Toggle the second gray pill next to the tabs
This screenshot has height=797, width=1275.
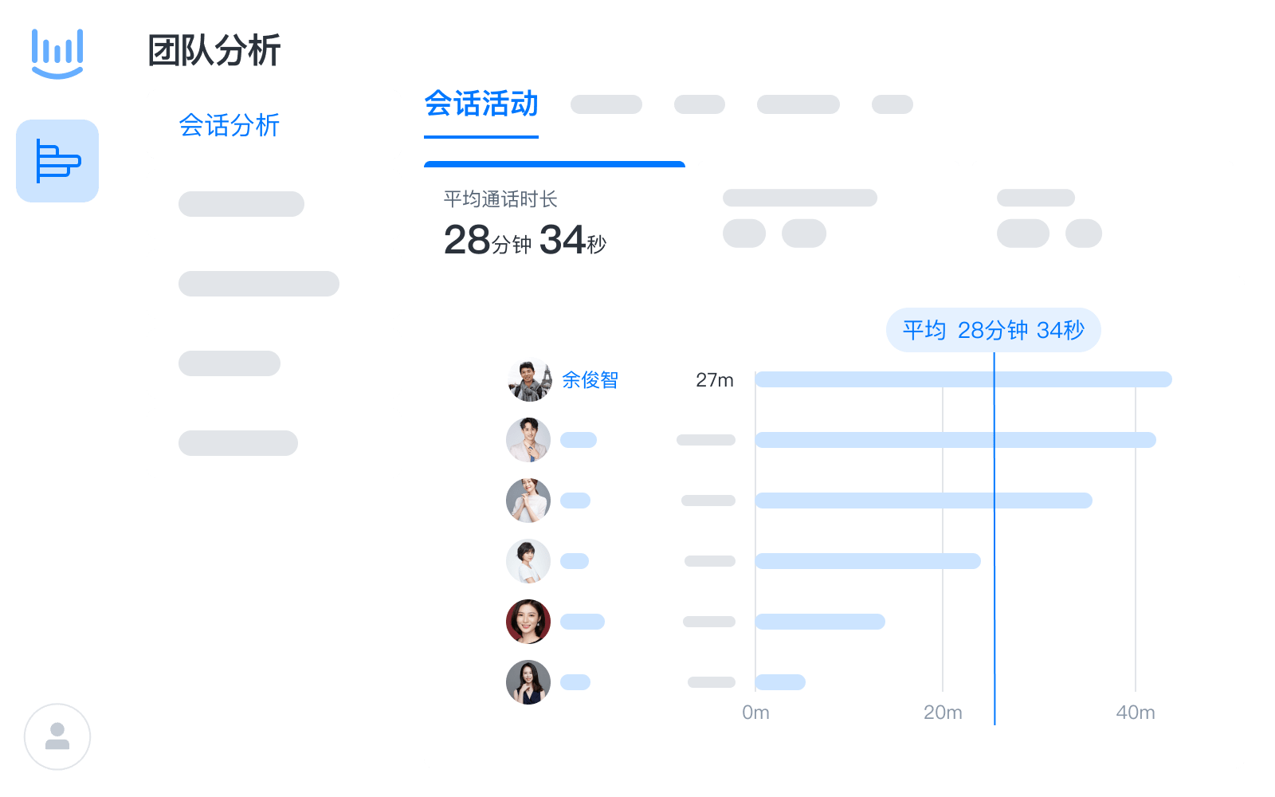700,104
